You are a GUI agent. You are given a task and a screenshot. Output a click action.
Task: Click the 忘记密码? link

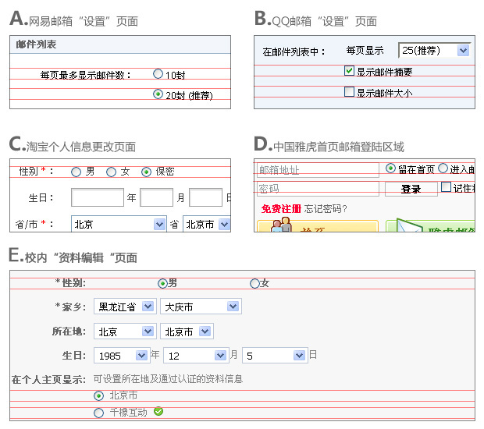point(326,208)
